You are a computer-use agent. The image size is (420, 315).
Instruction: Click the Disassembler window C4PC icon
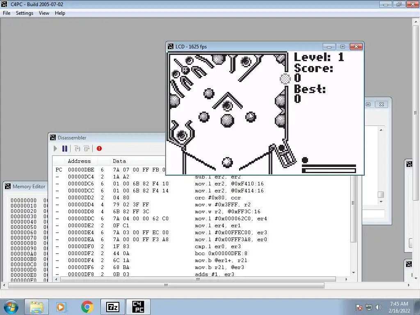pos(53,137)
